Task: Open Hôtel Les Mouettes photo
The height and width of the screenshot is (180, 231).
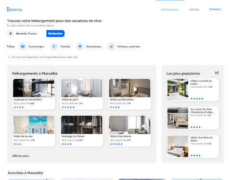Action: (129, 88)
